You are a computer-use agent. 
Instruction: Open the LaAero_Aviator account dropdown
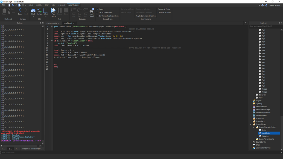click(275, 5)
